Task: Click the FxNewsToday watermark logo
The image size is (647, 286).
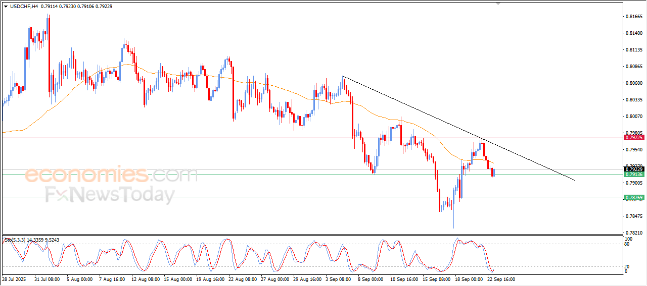Action: click(x=110, y=194)
